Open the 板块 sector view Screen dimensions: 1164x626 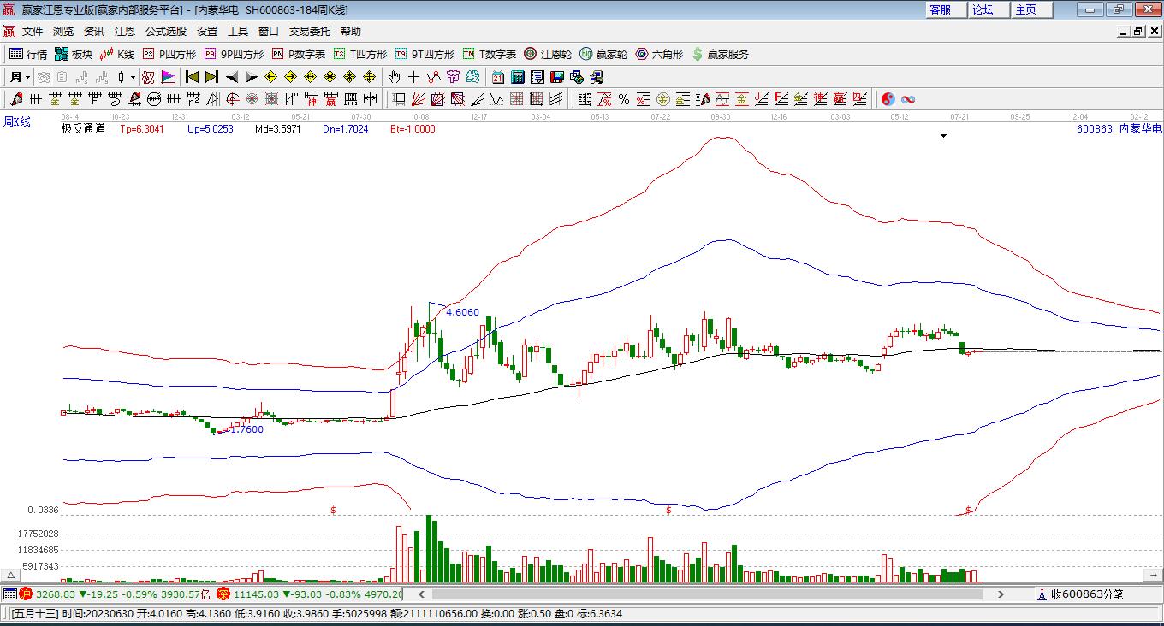click(74, 54)
